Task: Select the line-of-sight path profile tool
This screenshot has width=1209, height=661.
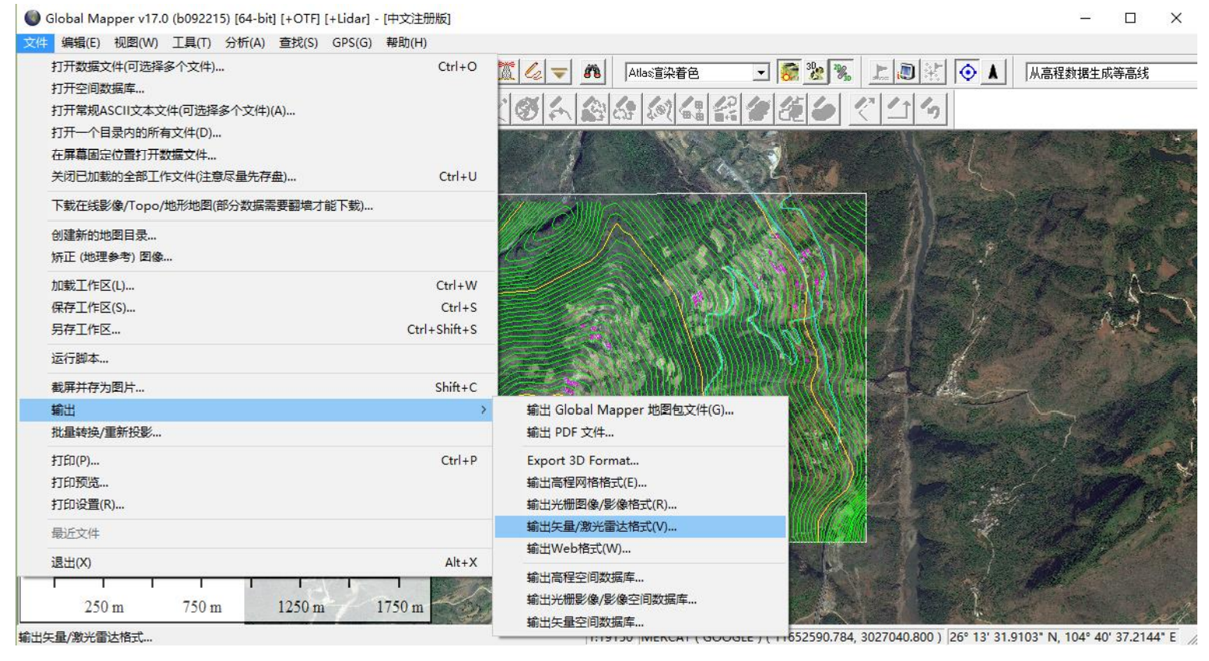Action: pos(880,72)
